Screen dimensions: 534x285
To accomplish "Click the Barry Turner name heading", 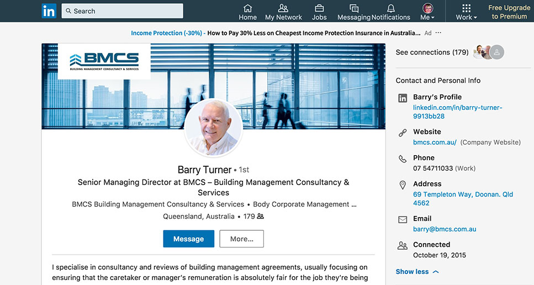I will (x=204, y=170).
